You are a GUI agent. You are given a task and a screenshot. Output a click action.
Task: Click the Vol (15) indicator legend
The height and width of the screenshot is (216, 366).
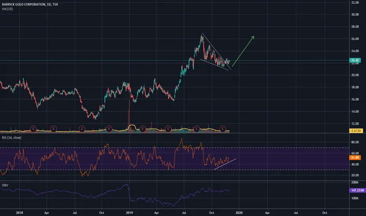[7, 9]
